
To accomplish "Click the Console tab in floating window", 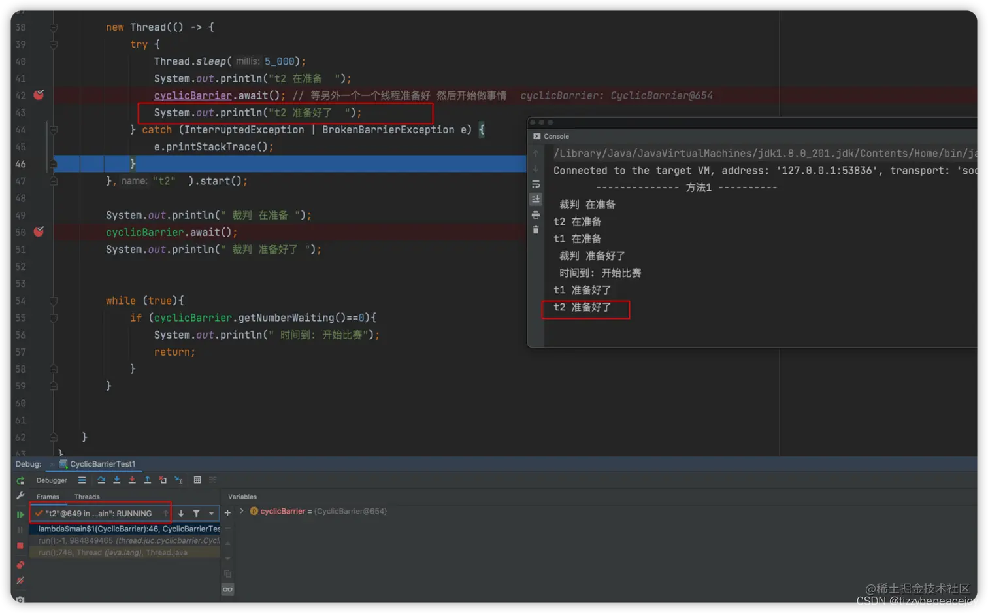I will (x=551, y=137).
